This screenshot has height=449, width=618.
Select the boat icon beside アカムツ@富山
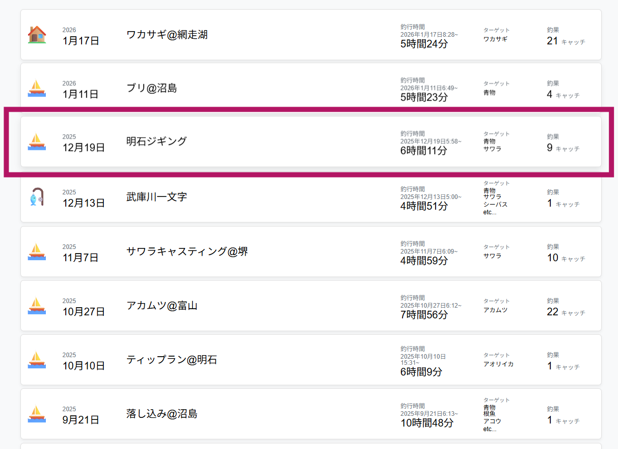pos(37,306)
